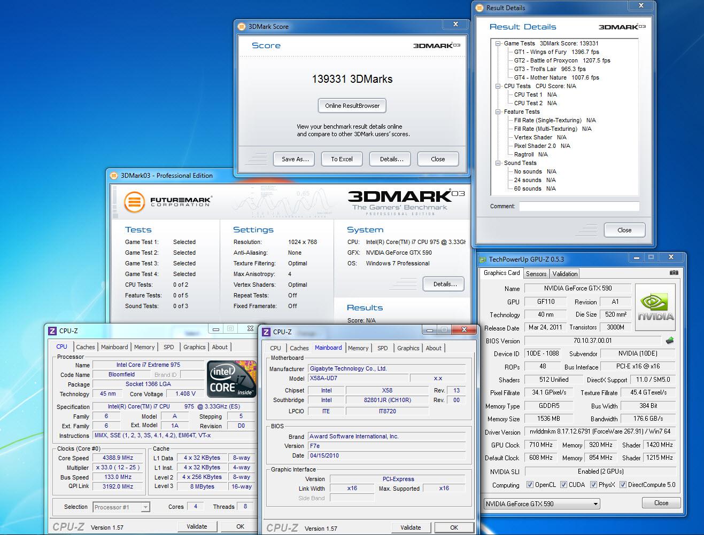
Task: Collapse the Feature Tests tree node
Action: click(x=498, y=112)
